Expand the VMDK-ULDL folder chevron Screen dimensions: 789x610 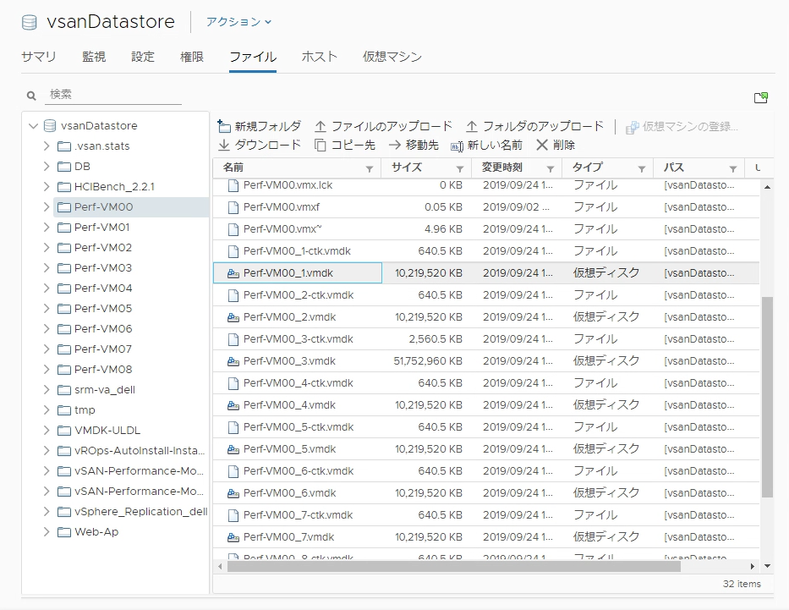click(47, 430)
